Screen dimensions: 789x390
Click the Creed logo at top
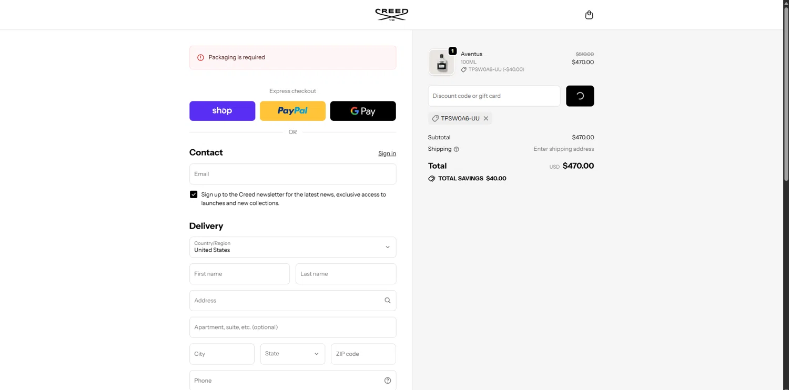(x=392, y=14)
